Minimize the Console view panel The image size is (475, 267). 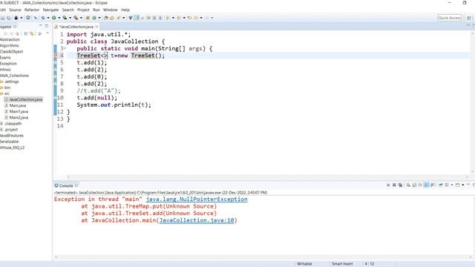coord(468,185)
